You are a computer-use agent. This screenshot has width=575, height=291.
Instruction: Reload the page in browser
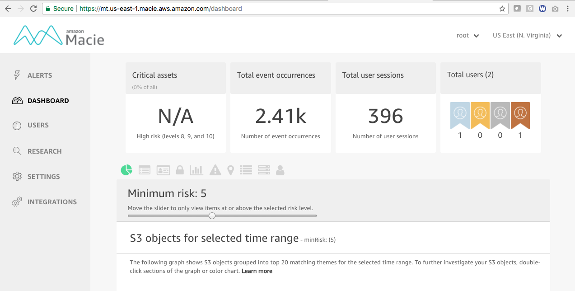(x=33, y=9)
